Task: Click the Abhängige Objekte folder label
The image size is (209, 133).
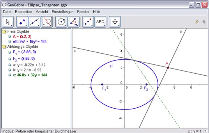Action: [x=23, y=47]
